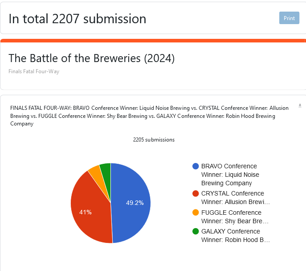This screenshot has width=306, height=271.
Task: Click the green GALAXY legend dot
Action: (196, 231)
